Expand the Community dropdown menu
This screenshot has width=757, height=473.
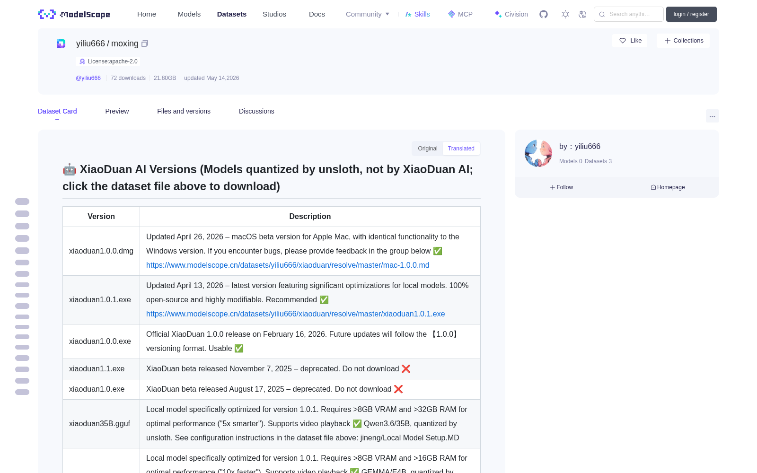click(x=368, y=14)
